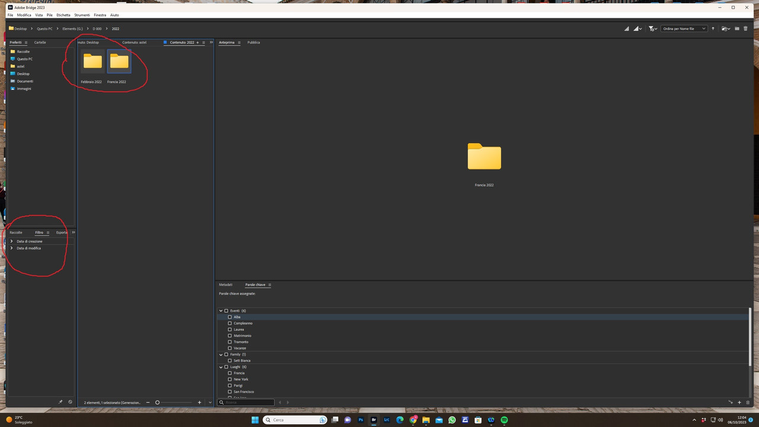Click 'Elements (G:)' in the breadcrumb path

(72, 28)
